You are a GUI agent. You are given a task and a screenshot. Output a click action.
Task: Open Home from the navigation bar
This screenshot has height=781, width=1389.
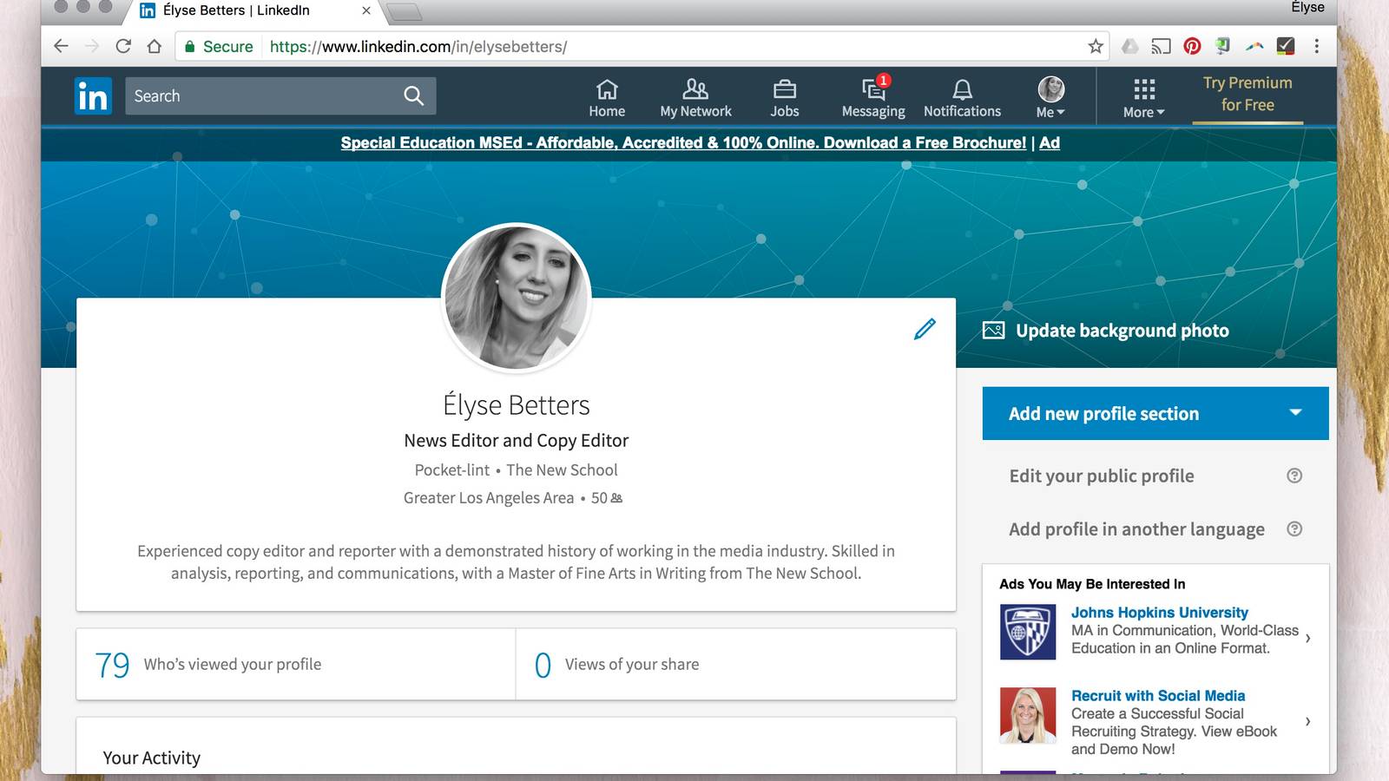click(607, 98)
